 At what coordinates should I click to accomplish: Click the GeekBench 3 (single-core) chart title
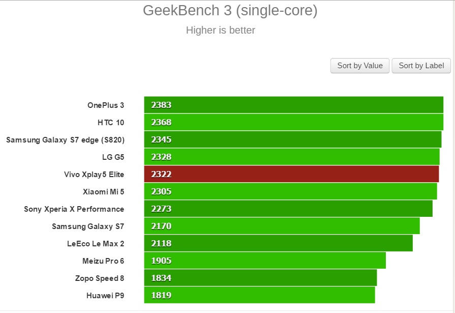coord(227,10)
